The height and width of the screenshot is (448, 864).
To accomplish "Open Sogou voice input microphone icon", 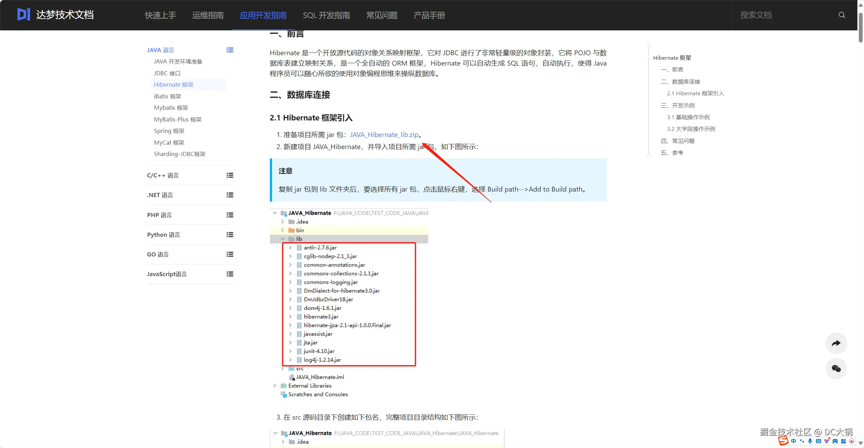I will (x=810, y=442).
